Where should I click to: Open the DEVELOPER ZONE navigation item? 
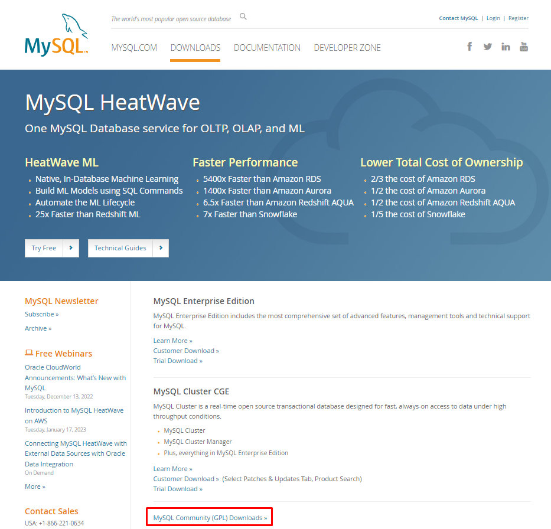point(347,47)
